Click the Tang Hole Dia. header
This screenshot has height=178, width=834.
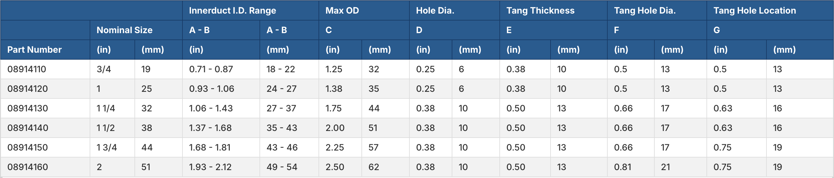[645, 11]
